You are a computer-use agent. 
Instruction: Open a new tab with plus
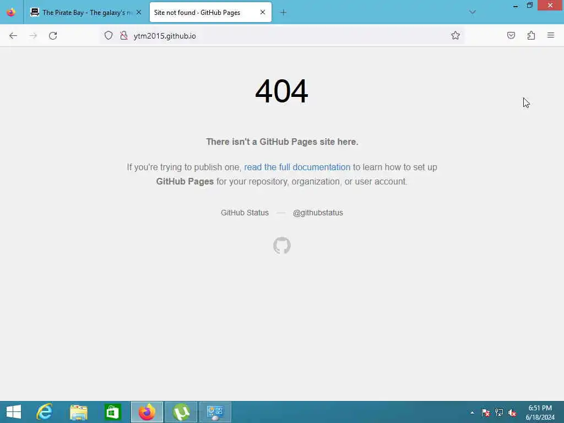pyautogui.click(x=284, y=13)
